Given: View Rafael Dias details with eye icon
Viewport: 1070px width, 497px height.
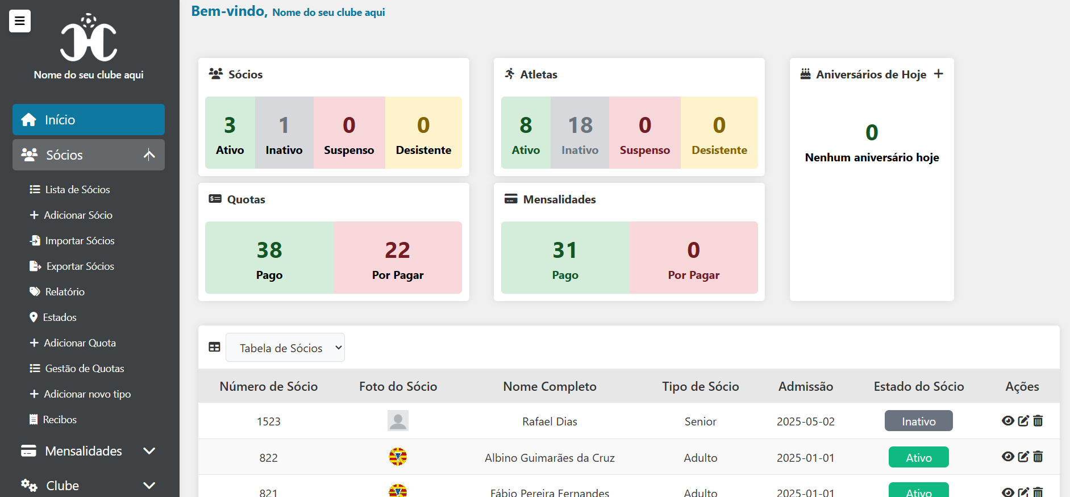Looking at the screenshot, I should pos(1007,421).
